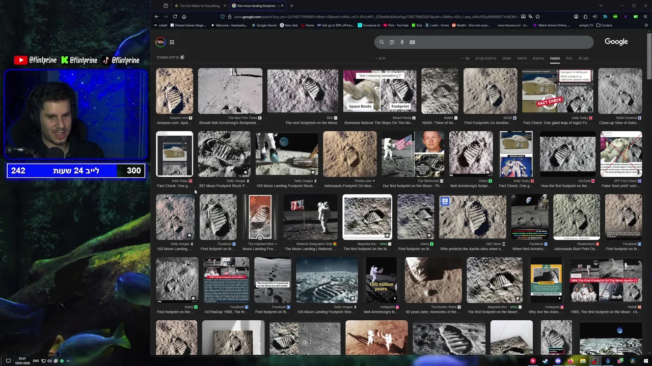Open the Google Gemini bookmark
The width and height of the screenshot is (652, 366).
pos(264,25)
